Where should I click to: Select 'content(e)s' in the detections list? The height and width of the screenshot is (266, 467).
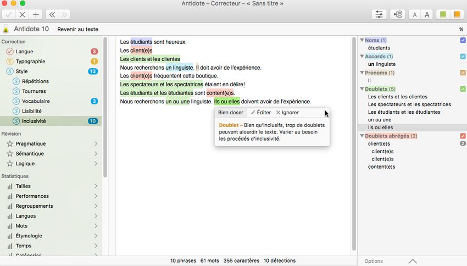coord(381,167)
